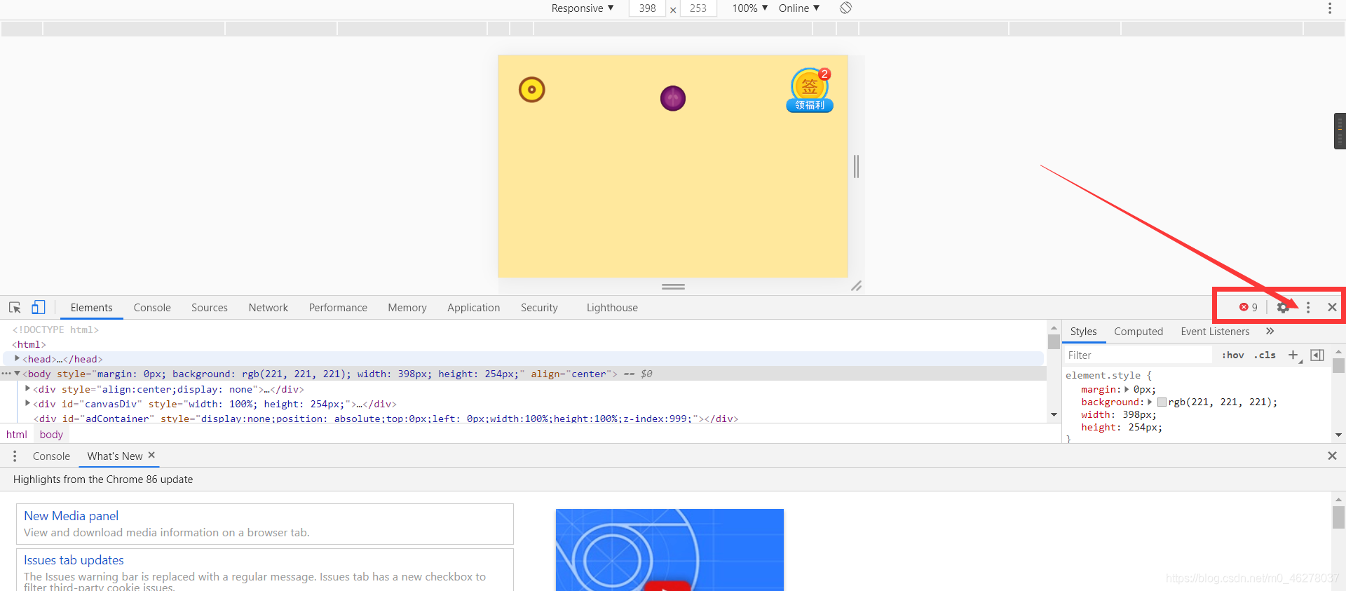Select the Elements tab

tap(91, 308)
